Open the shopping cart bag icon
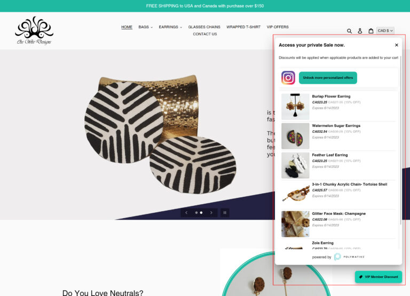Screen dimensions: 410x296 tap(371, 31)
